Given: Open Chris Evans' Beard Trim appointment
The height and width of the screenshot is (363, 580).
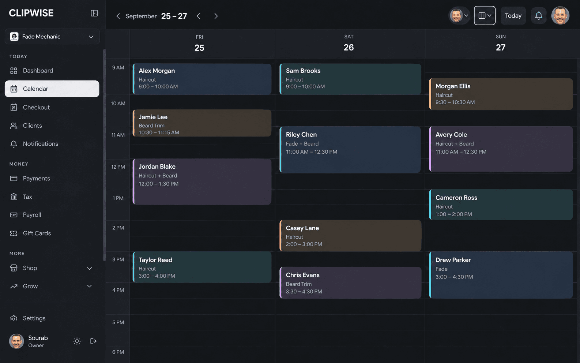Looking at the screenshot, I should click(x=350, y=282).
